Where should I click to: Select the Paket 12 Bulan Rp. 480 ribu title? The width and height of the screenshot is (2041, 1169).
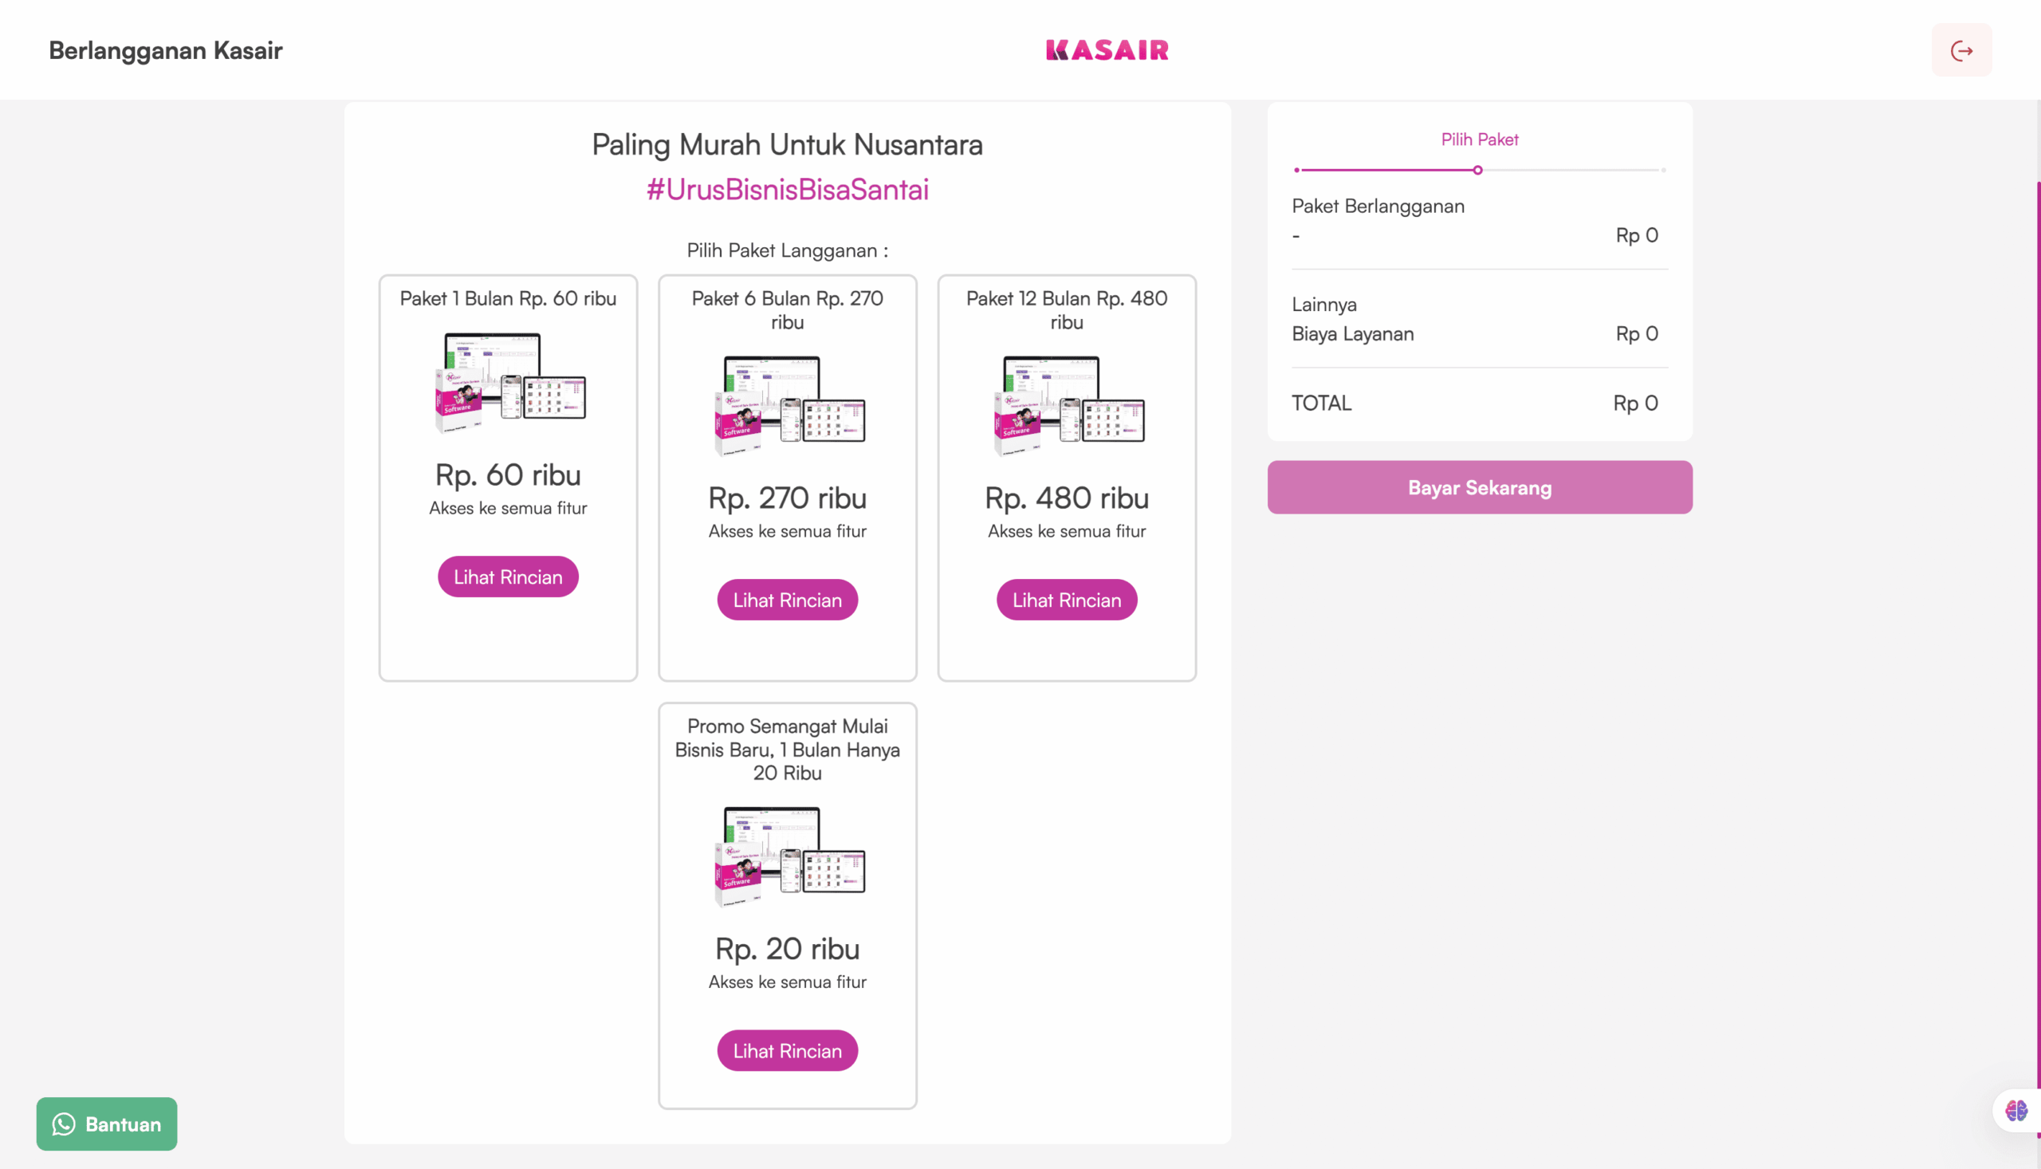click(1067, 310)
